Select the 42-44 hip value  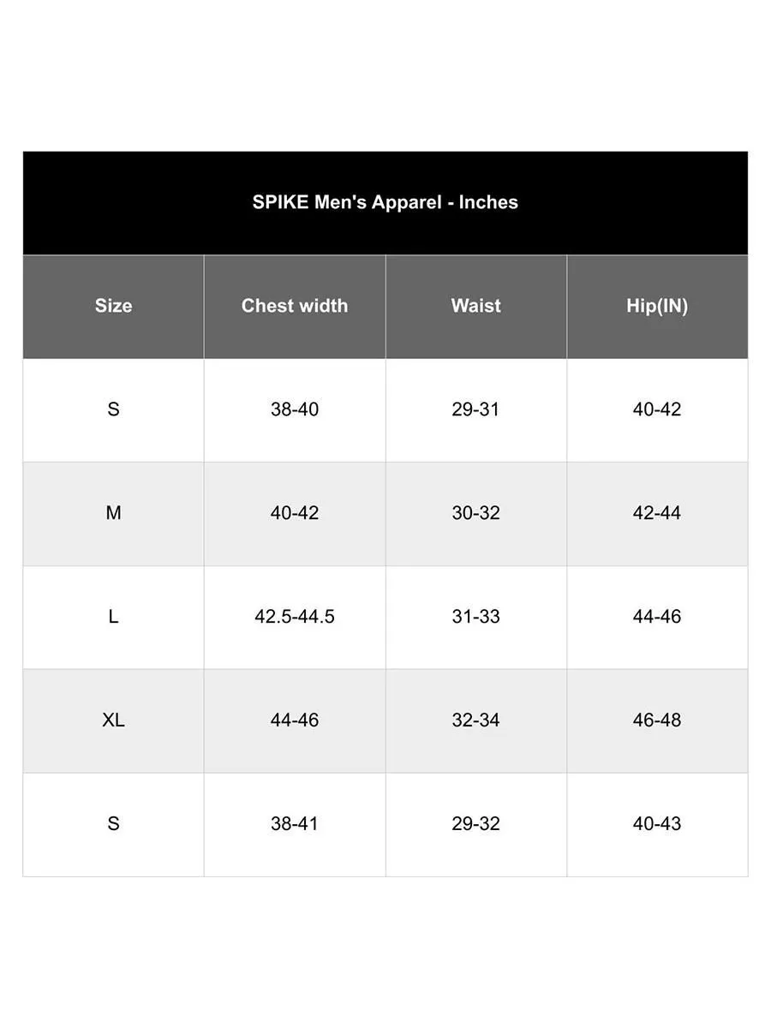(x=657, y=513)
